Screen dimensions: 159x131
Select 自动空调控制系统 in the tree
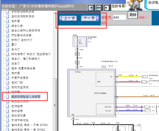point(23,16)
